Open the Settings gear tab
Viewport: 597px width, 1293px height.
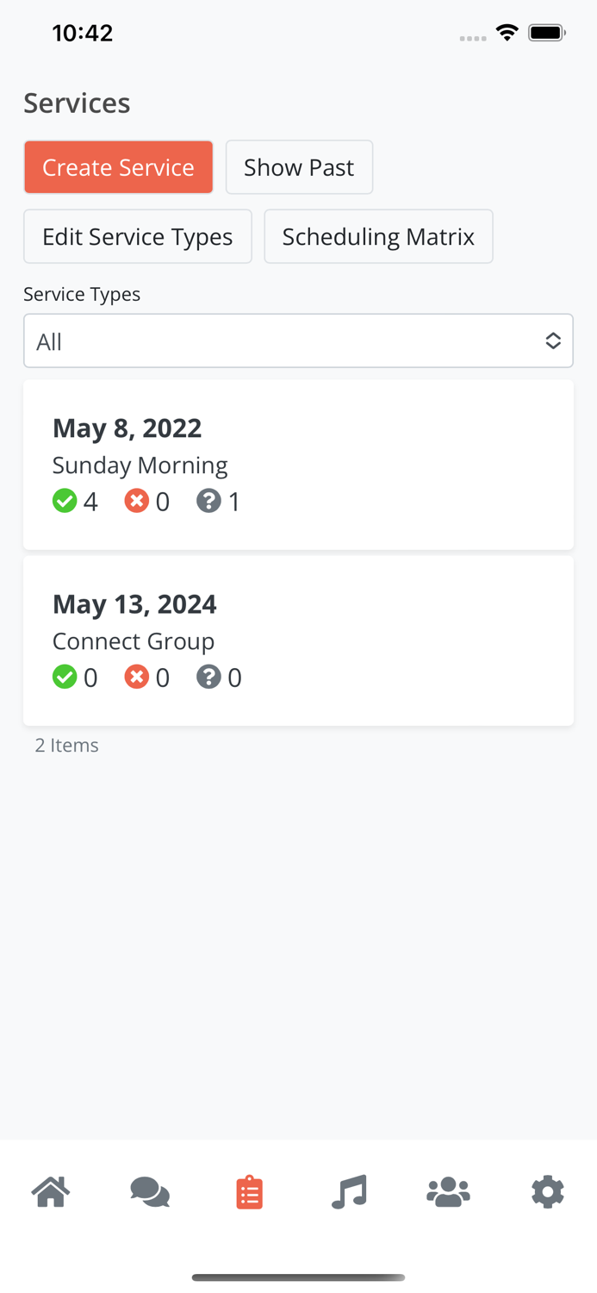[x=547, y=1192]
